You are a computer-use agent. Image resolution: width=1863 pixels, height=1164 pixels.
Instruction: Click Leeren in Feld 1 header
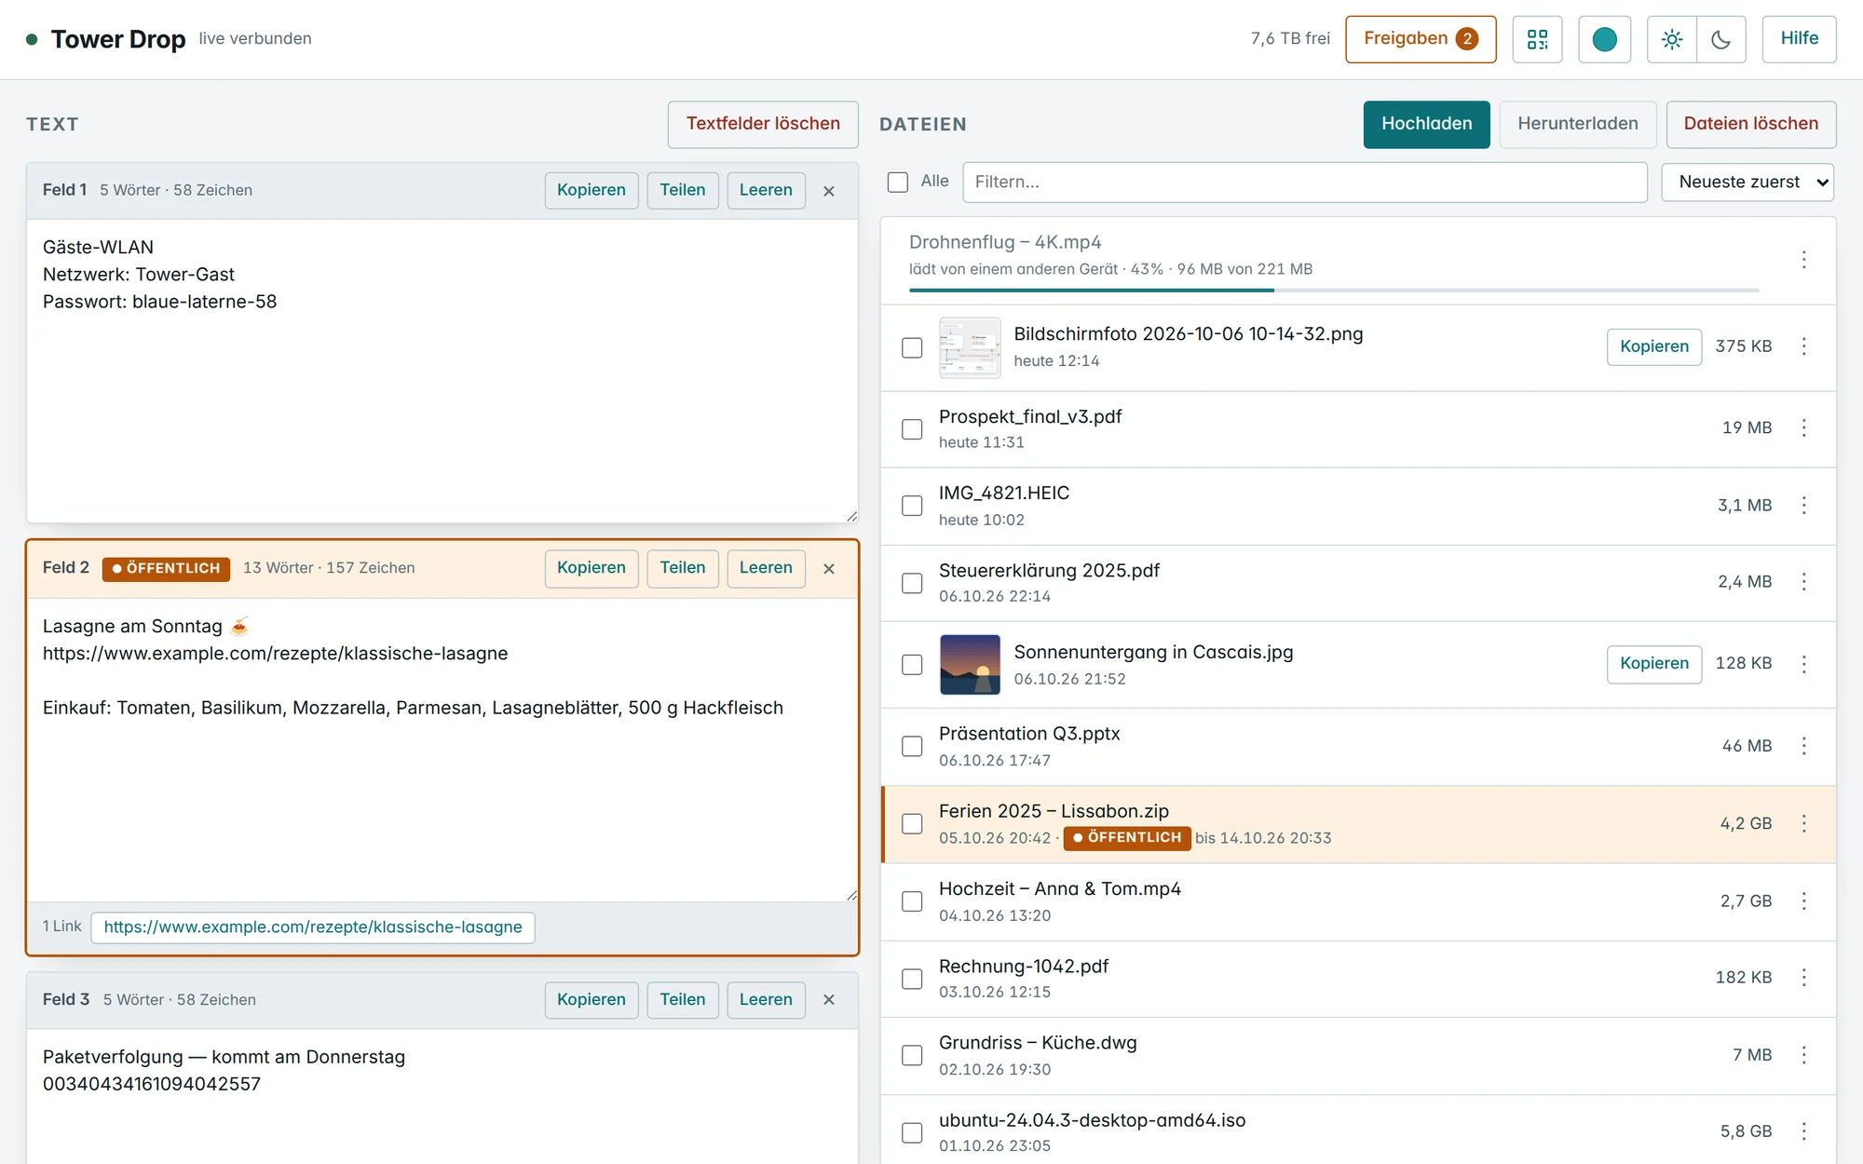tap(766, 190)
